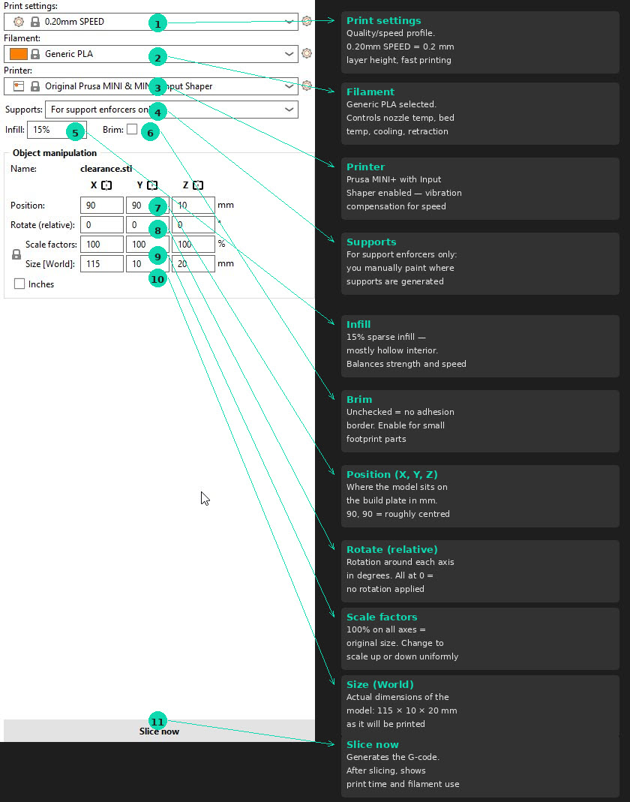
Task: Open the gear icon beside Print settings dropdown
Action: click(x=306, y=22)
